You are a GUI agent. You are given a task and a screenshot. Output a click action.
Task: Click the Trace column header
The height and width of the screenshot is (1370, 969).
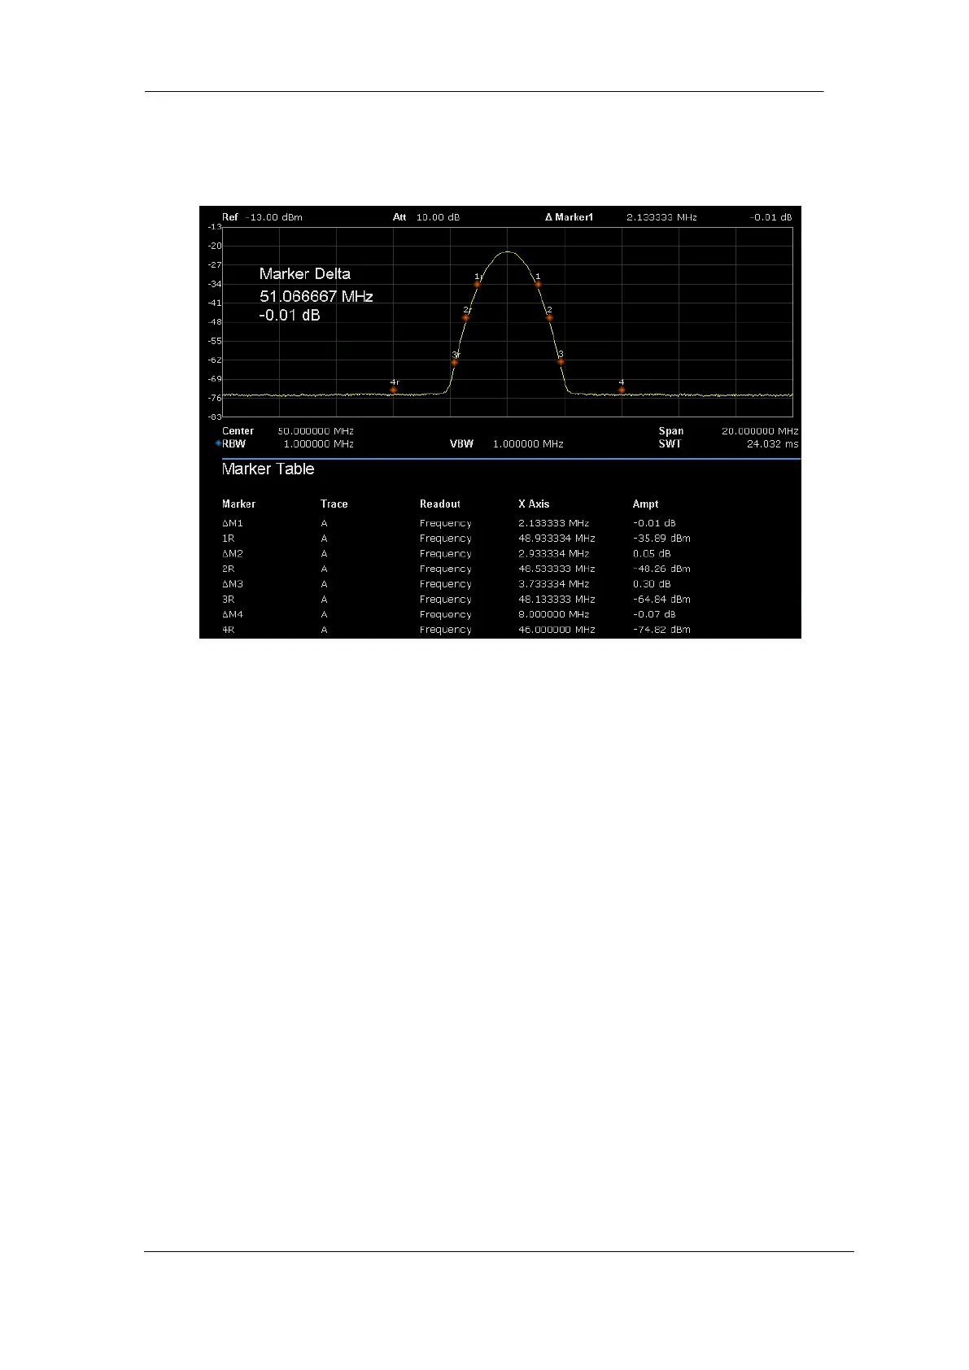click(334, 504)
